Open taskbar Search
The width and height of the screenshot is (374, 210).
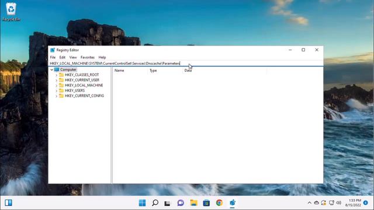click(x=155, y=203)
